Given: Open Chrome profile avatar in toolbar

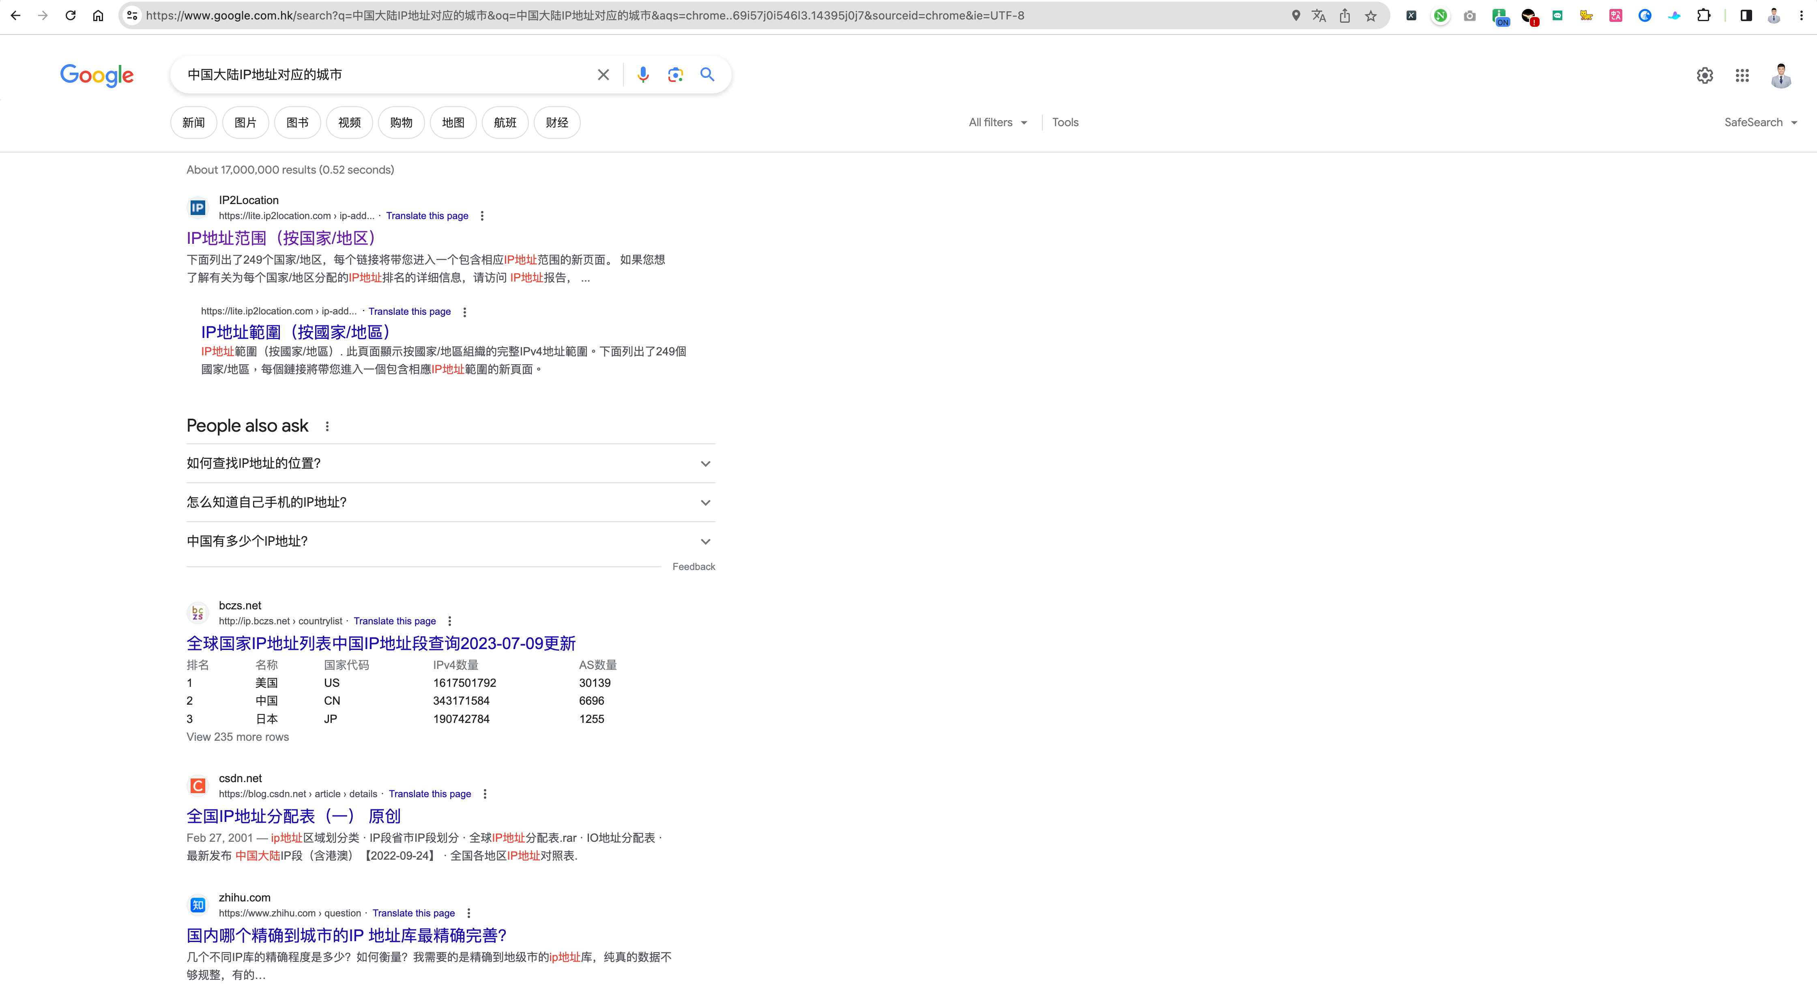Looking at the screenshot, I should click(1774, 15).
